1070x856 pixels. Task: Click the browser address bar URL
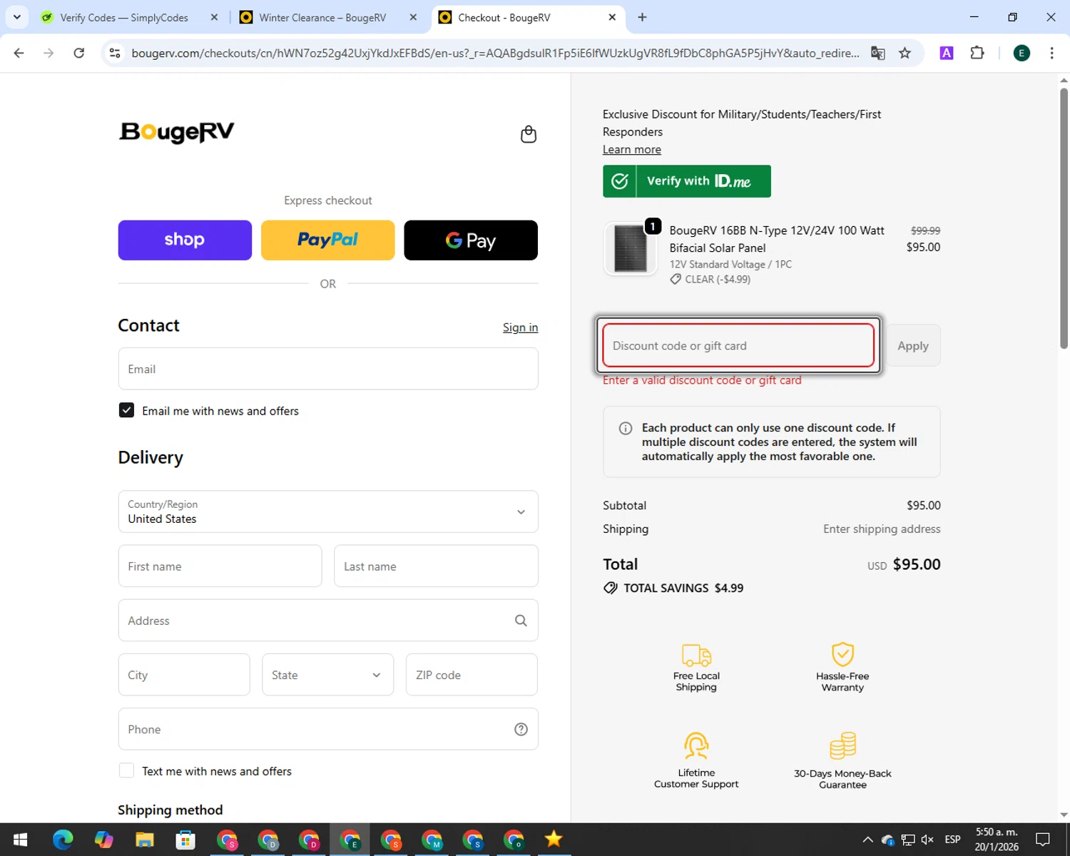pos(495,53)
